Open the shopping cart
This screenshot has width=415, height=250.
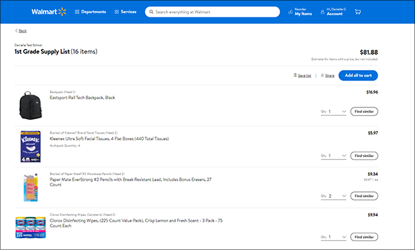[x=358, y=12]
